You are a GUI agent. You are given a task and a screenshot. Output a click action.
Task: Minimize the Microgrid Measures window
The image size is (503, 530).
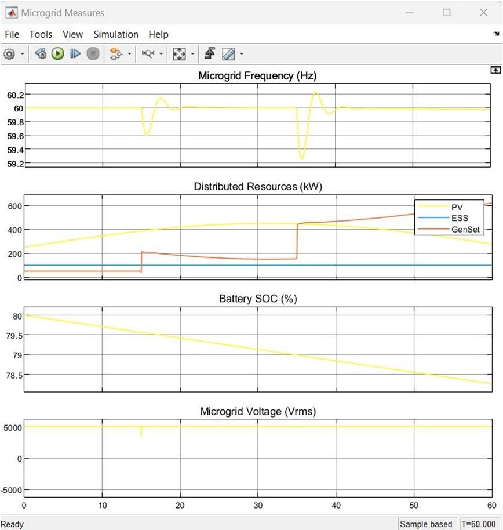point(410,13)
